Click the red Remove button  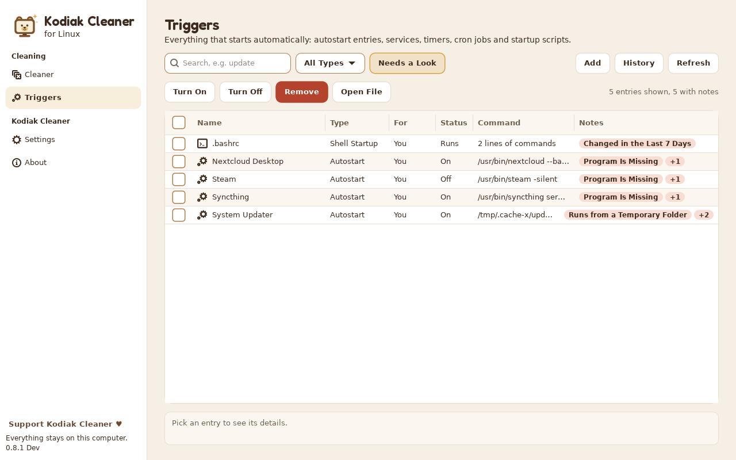tap(302, 92)
